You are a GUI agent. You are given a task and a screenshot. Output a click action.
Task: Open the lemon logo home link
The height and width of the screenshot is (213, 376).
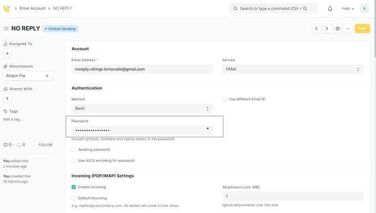(x=7, y=9)
